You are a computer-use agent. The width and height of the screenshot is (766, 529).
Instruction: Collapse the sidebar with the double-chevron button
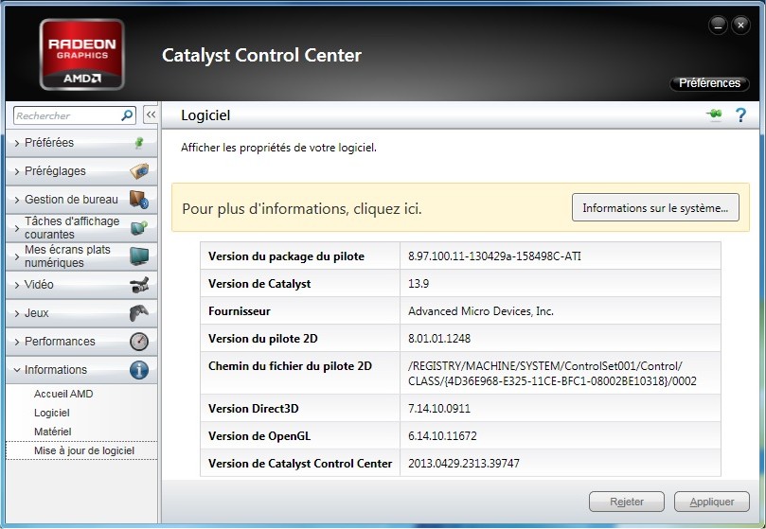[151, 115]
